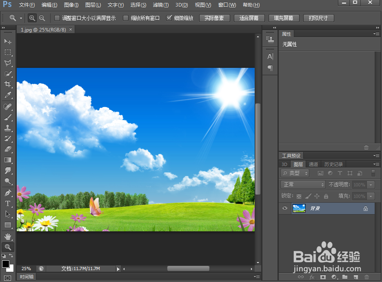Click the 打印尺寸 button

click(318, 18)
